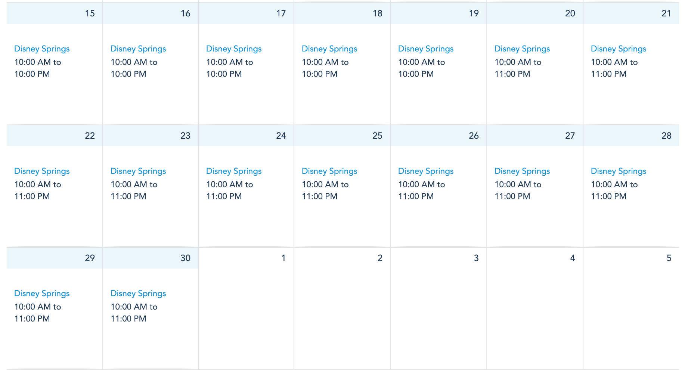Select Disney Springs link for the 26th

coord(426,171)
